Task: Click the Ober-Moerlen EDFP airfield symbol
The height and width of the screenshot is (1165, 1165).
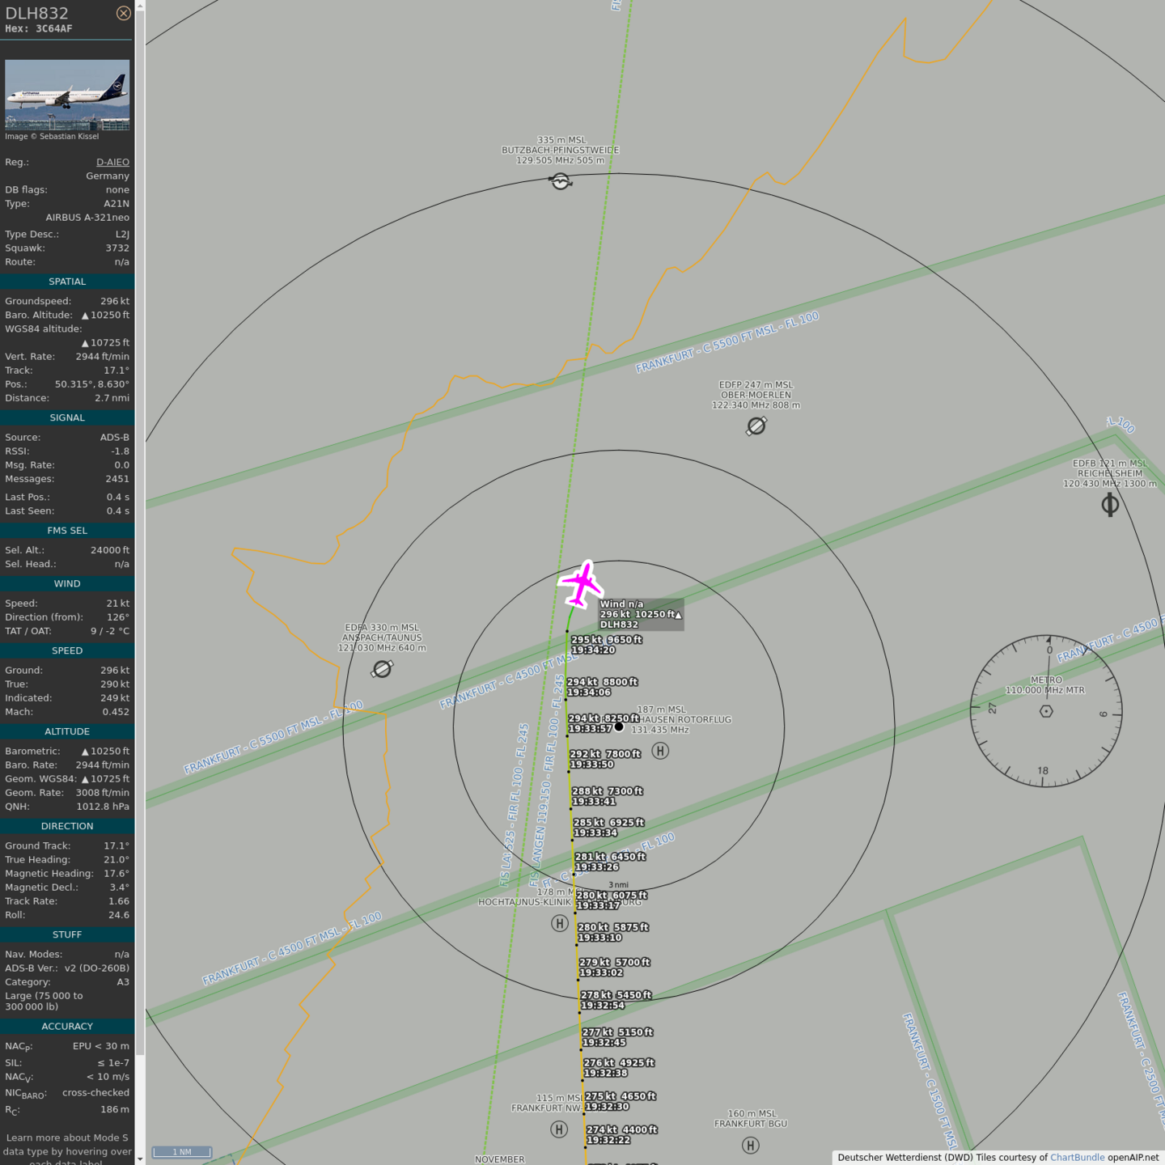Action: tap(756, 426)
